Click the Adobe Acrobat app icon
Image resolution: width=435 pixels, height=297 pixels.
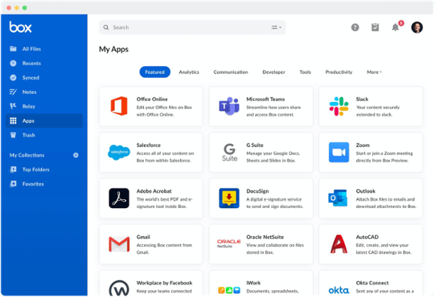[119, 198]
